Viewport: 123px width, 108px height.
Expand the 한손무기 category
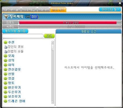click(5, 88)
